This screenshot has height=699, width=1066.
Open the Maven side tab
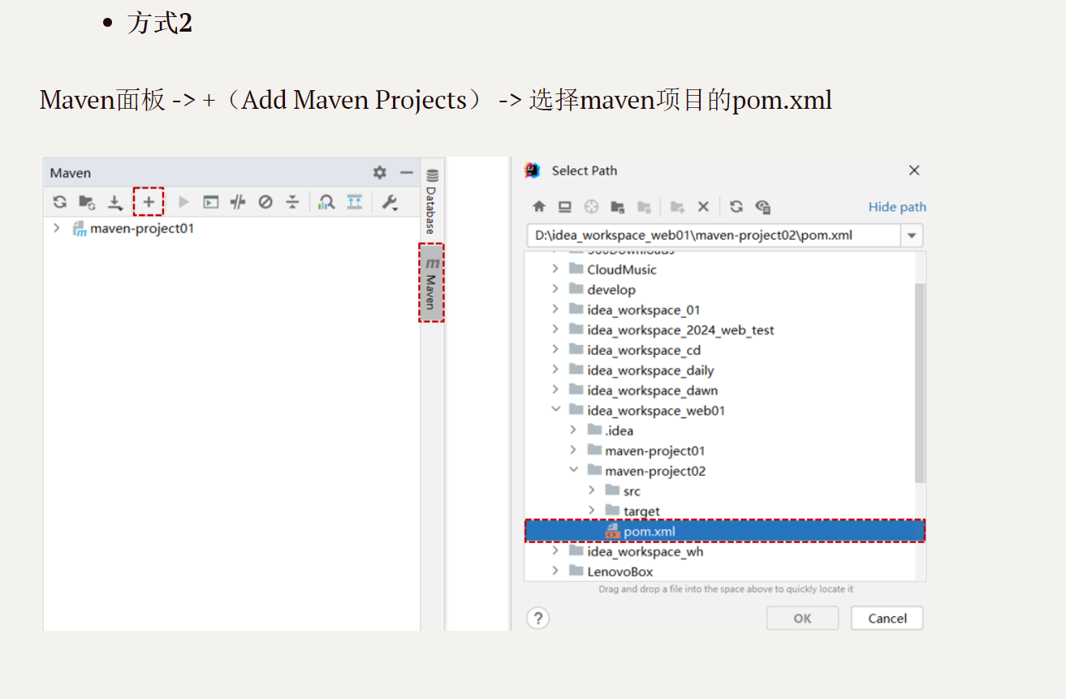[x=432, y=283]
